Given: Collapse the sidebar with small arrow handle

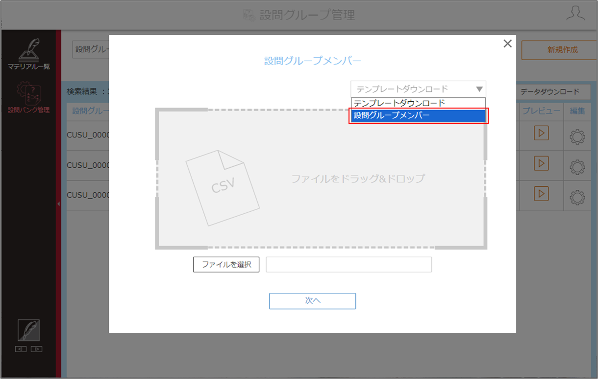Looking at the screenshot, I should coord(59,203).
